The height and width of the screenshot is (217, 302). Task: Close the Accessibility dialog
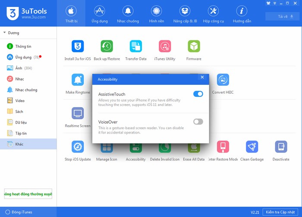[x=202, y=77]
